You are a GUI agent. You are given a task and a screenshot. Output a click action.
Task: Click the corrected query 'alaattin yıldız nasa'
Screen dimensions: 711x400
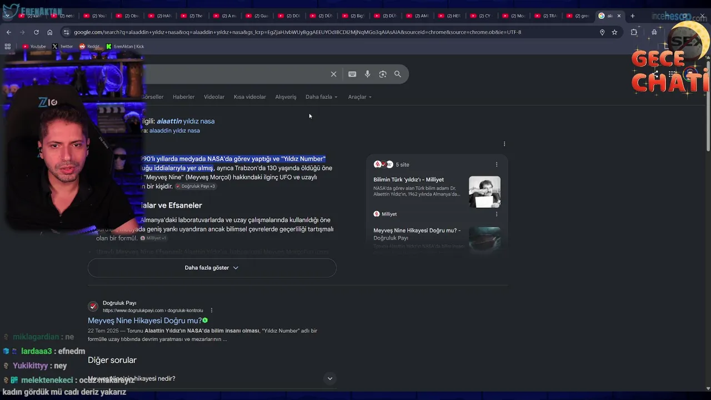click(x=186, y=121)
